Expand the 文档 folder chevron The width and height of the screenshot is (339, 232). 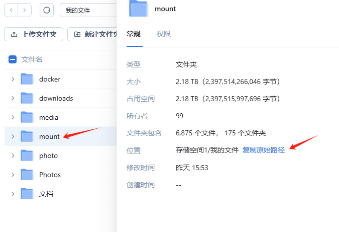pyautogui.click(x=13, y=194)
